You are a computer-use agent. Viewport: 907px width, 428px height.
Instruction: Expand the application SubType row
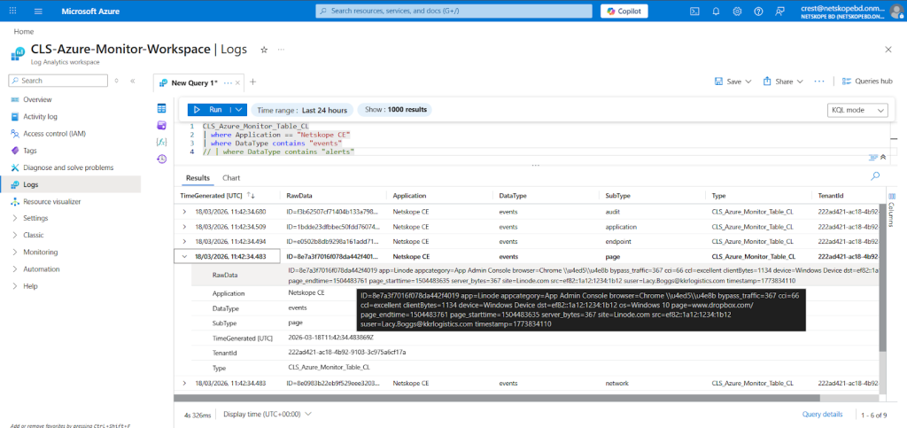pos(184,227)
